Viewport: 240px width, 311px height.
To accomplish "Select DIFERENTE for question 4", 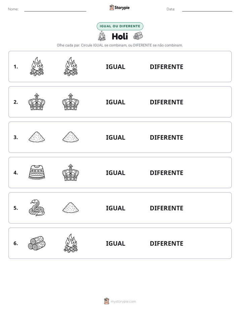I will (166, 173).
